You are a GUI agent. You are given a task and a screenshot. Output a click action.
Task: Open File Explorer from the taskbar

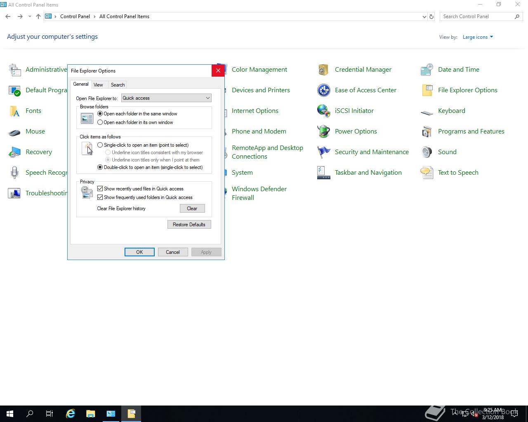pyautogui.click(x=90, y=414)
